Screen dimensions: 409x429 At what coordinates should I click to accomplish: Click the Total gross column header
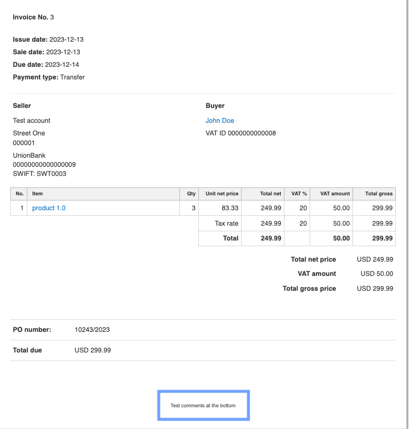coord(378,194)
